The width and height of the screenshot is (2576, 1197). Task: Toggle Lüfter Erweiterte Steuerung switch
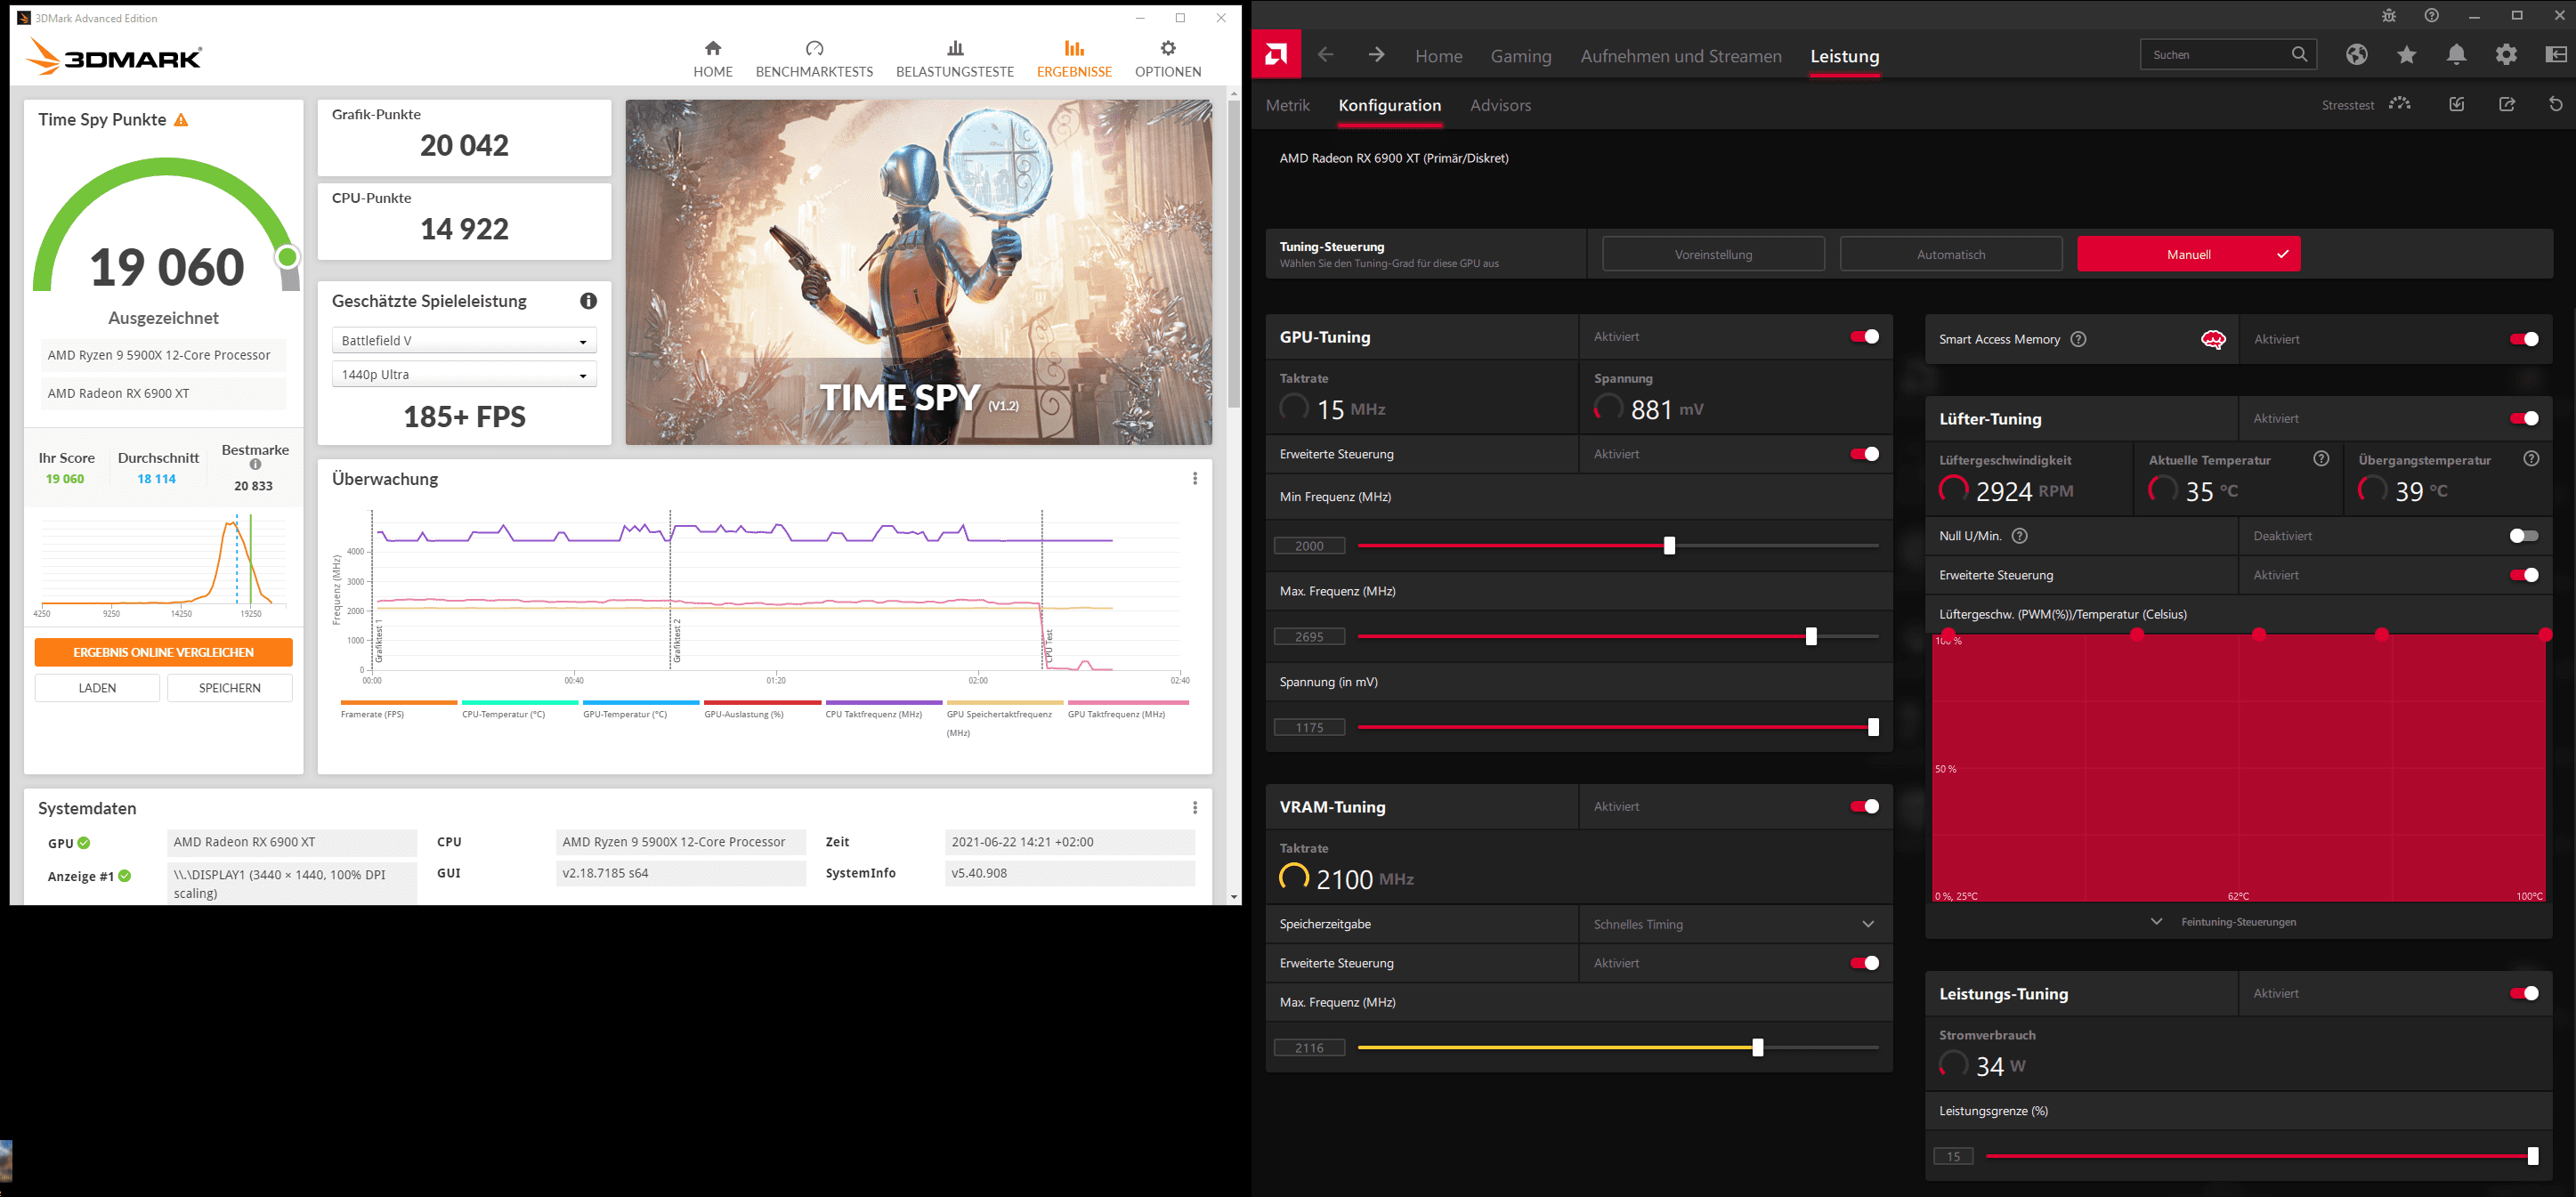2524,575
